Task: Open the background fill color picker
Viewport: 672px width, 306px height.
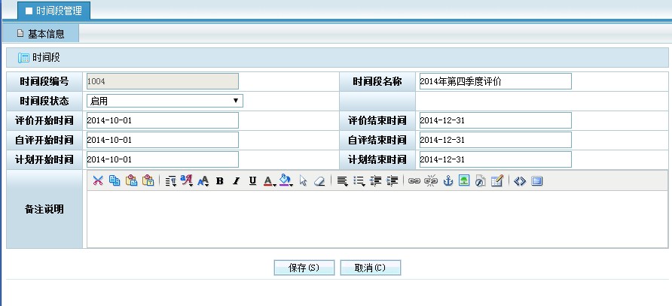Action: pos(286,181)
